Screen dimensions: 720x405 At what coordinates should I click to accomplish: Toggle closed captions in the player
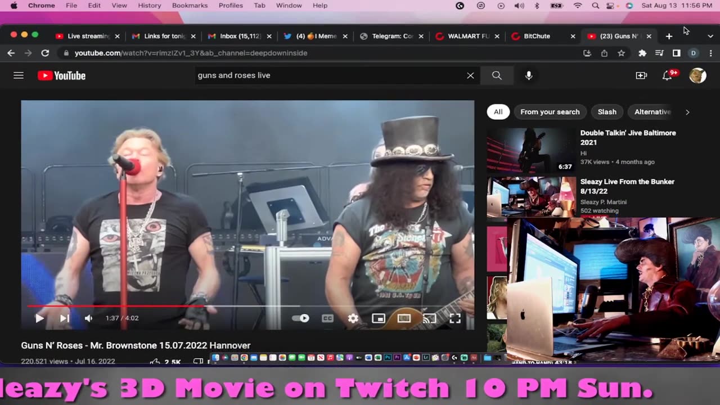[327, 318]
